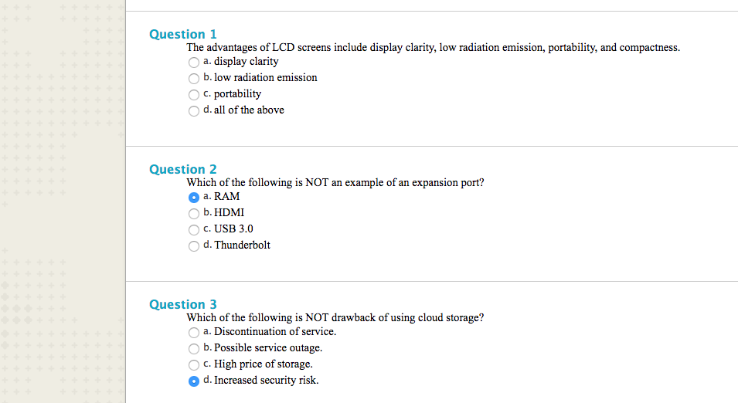Pick 'all of the above' answer

(193, 110)
